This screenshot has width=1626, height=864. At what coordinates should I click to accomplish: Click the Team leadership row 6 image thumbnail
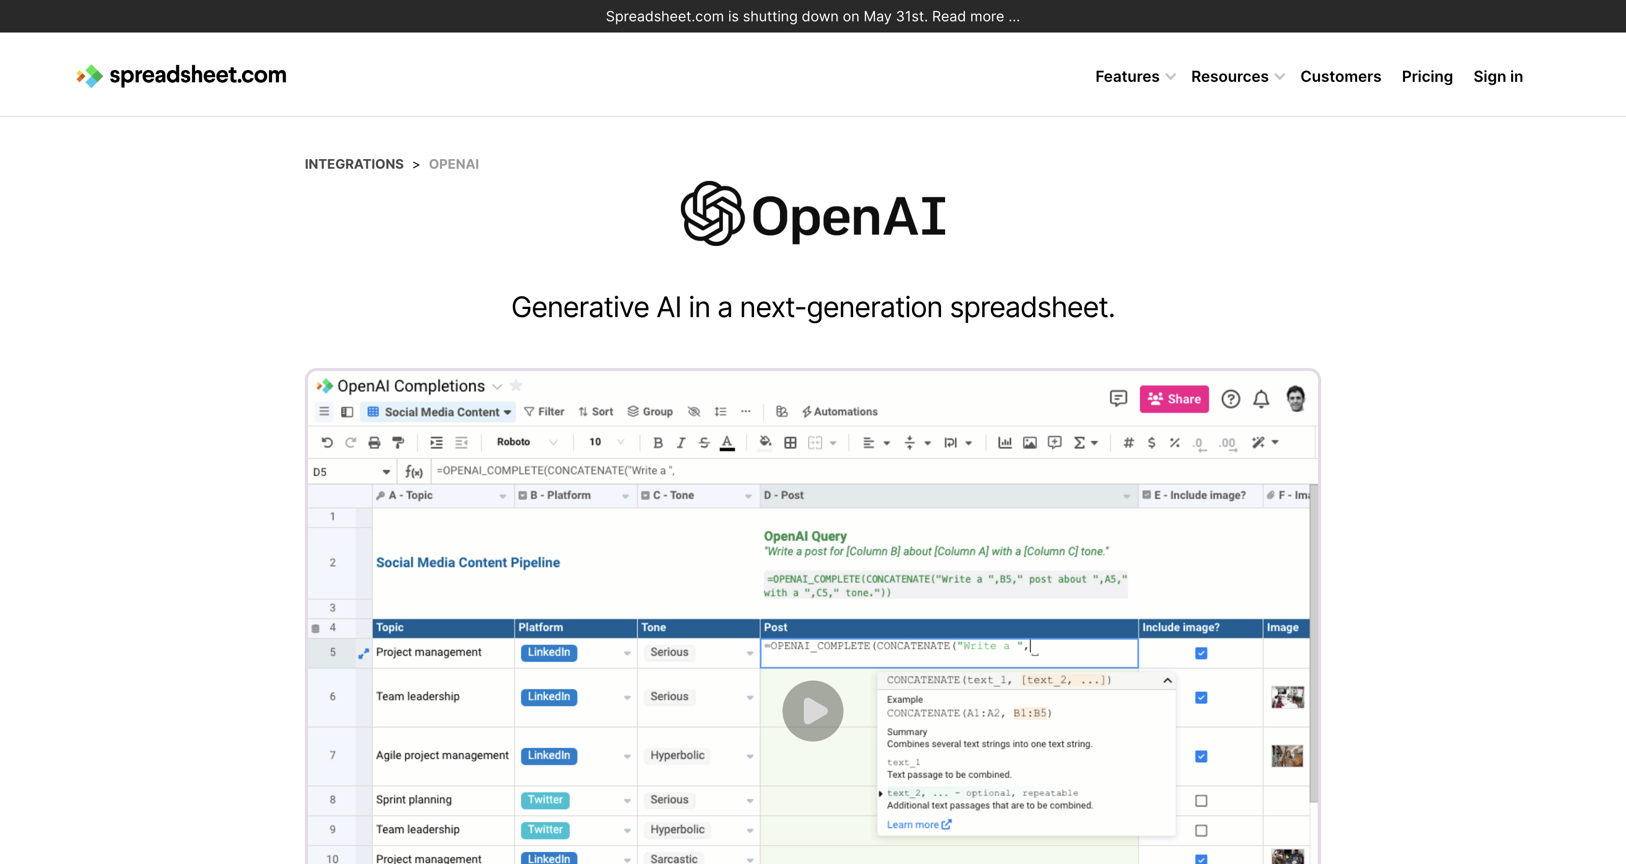click(1287, 697)
